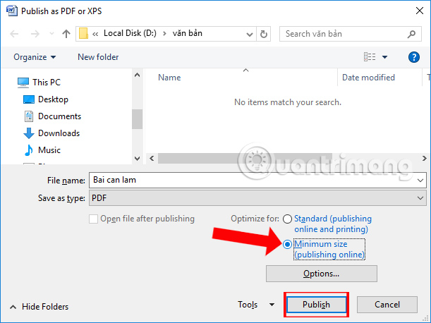431x323 pixels.
Task: Click the navigation pane scroll up arrow
Action: click(x=137, y=75)
